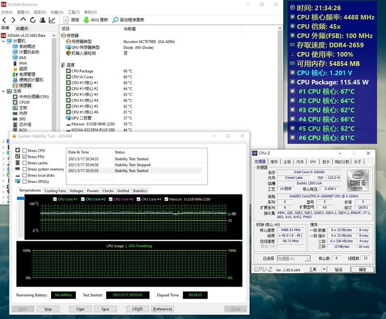Screen dimensions: 386x319
Task: Click the refresh icon in AIDA64 toolbar
Action: (x=33, y=20)
